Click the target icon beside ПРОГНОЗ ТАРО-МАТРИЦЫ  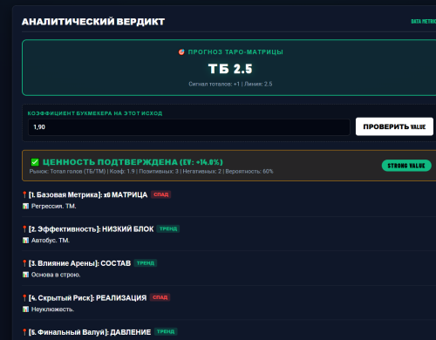click(x=181, y=52)
